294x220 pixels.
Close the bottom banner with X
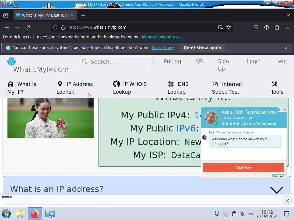pos(287,201)
